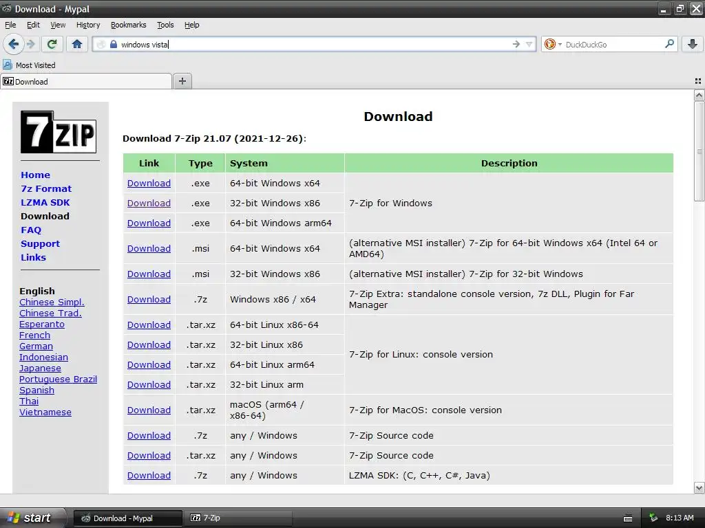Download .msi for 64-bit Windows x64
Image resolution: width=705 pixels, height=528 pixels.
(x=149, y=248)
